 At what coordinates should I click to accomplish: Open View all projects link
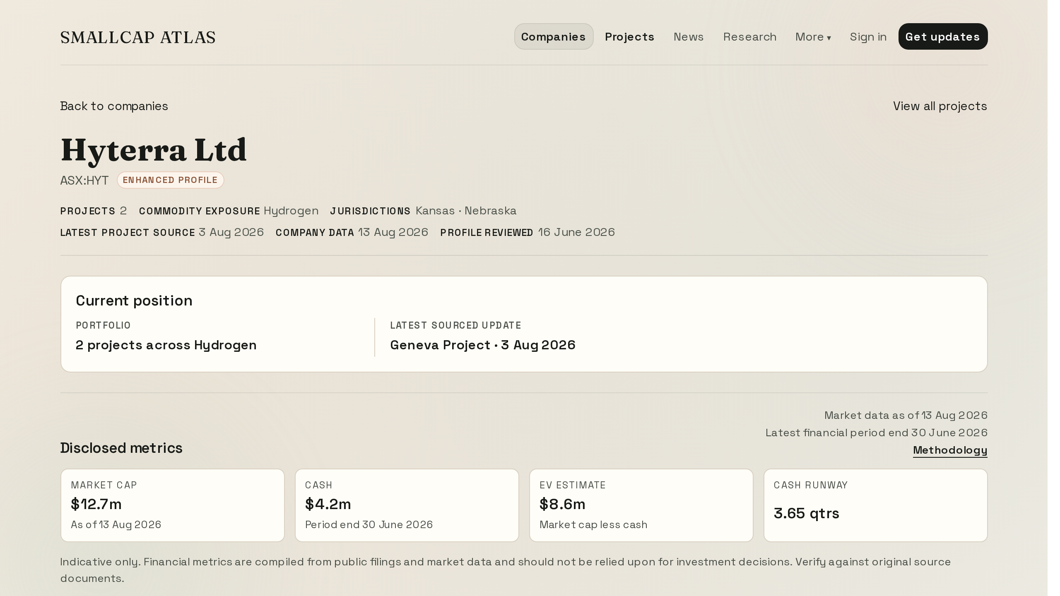tap(940, 106)
